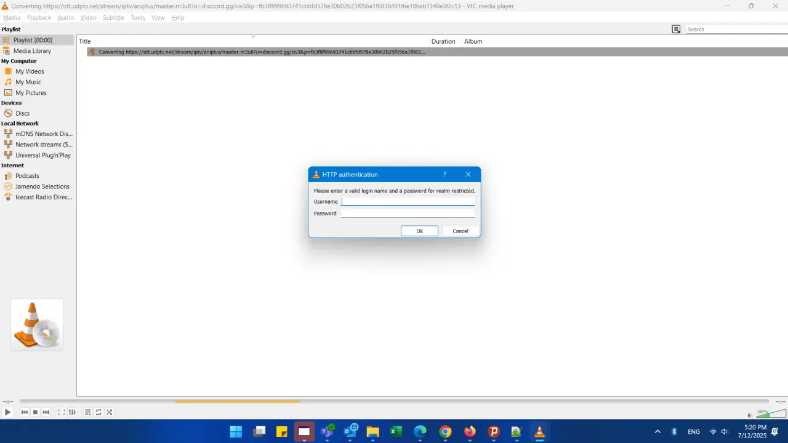Image resolution: width=788 pixels, height=443 pixels.
Task: Adjust the volume slider at 56%
Action: tap(771, 413)
